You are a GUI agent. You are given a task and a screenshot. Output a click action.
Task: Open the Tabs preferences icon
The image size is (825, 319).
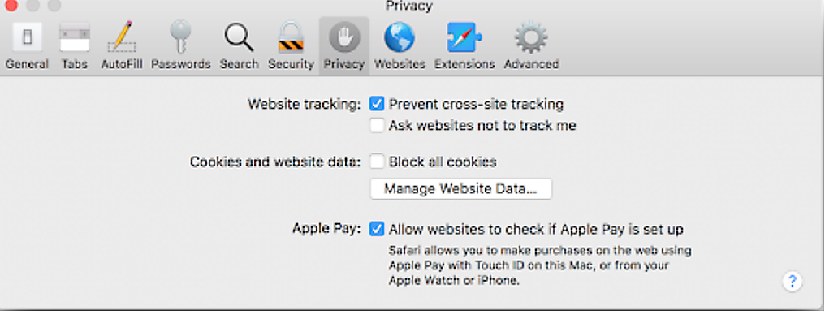pos(74,37)
